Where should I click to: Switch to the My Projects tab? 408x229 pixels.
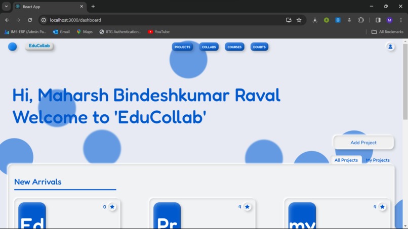point(378,160)
